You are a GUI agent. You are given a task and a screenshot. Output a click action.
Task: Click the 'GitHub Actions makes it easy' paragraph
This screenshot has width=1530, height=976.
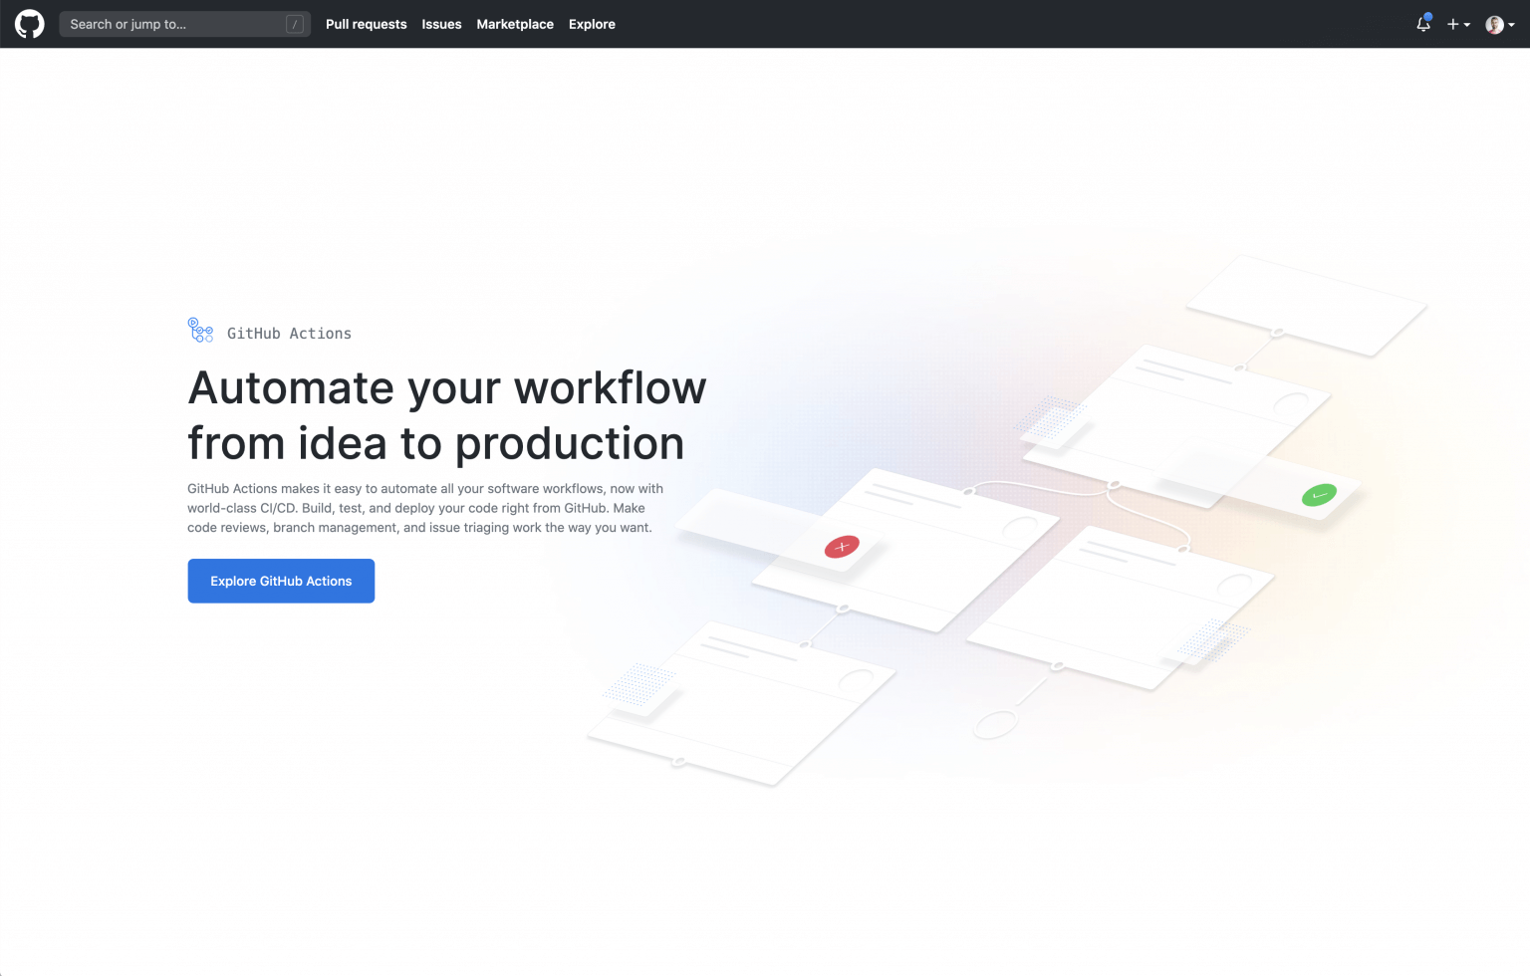(425, 508)
